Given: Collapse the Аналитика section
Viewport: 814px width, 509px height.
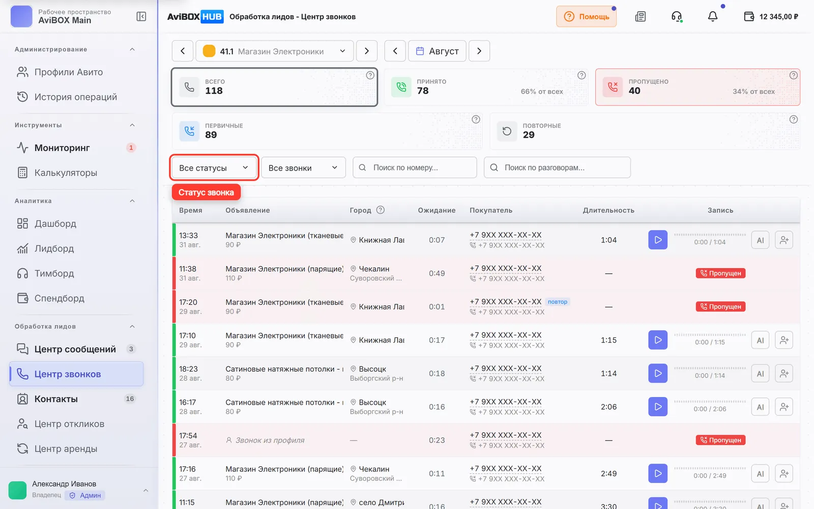Looking at the screenshot, I should tap(132, 201).
